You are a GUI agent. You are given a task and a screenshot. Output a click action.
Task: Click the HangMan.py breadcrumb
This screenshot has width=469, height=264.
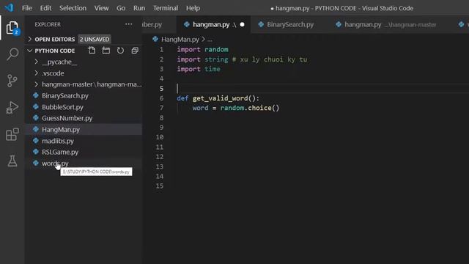(x=180, y=39)
